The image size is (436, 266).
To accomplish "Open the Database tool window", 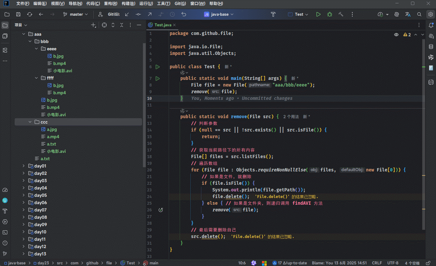I will click(431, 47).
